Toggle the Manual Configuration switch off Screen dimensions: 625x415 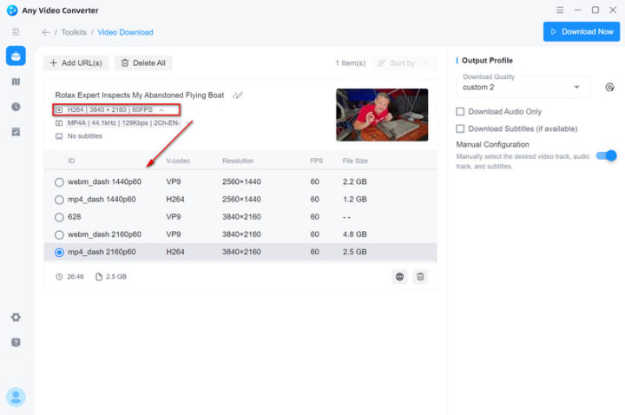(606, 155)
